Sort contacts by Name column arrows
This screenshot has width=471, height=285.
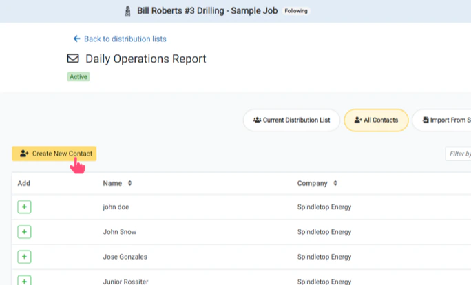[x=129, y=183]
